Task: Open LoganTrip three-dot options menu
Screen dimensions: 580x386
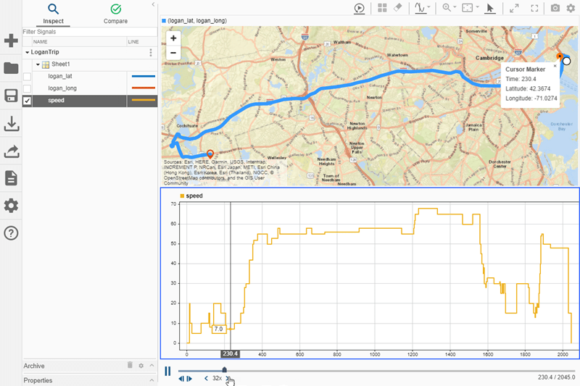Action: click(x=151, y=52)
